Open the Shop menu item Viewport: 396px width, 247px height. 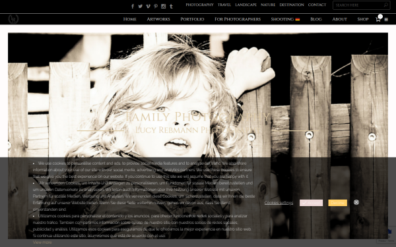(363, 19)
